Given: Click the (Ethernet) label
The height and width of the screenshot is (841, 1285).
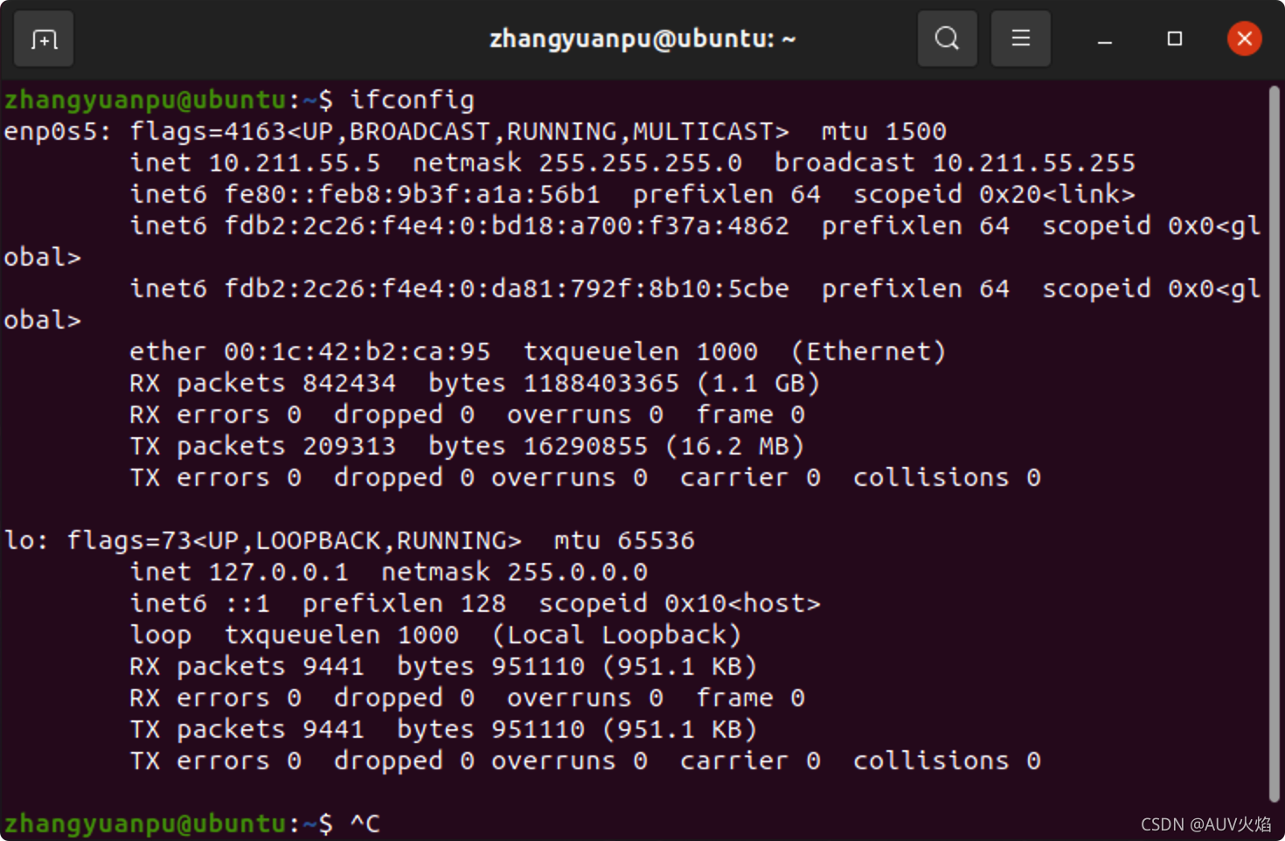Looking at the screenshot, I should click(x=869, y=351).
